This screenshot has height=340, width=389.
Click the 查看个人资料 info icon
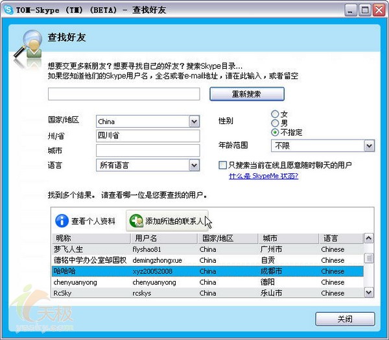(x=62, y=221)
